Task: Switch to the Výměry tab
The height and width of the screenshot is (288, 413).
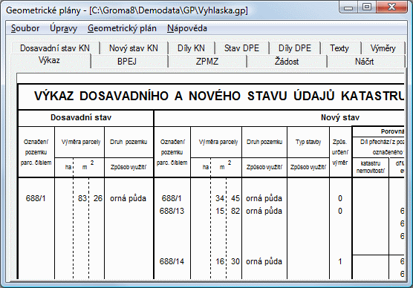Action: pyautogui.click(x=383, y=48)
